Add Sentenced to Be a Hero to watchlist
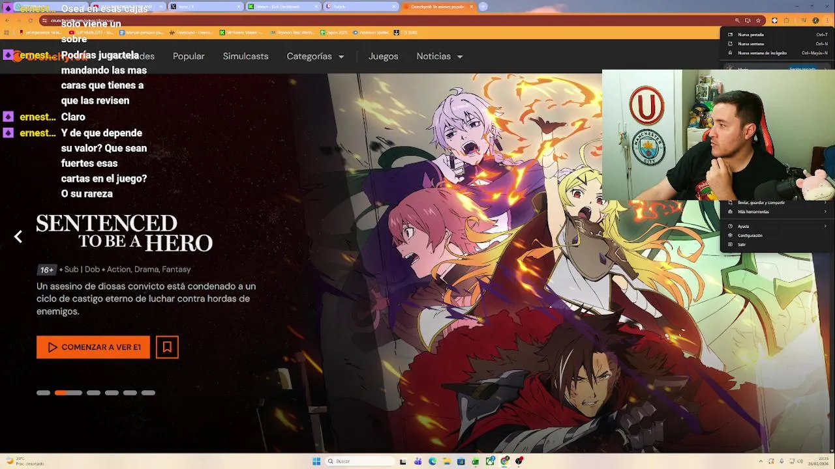Image resolution: width=835 pixels, height=469 pixels. [167, 347]
